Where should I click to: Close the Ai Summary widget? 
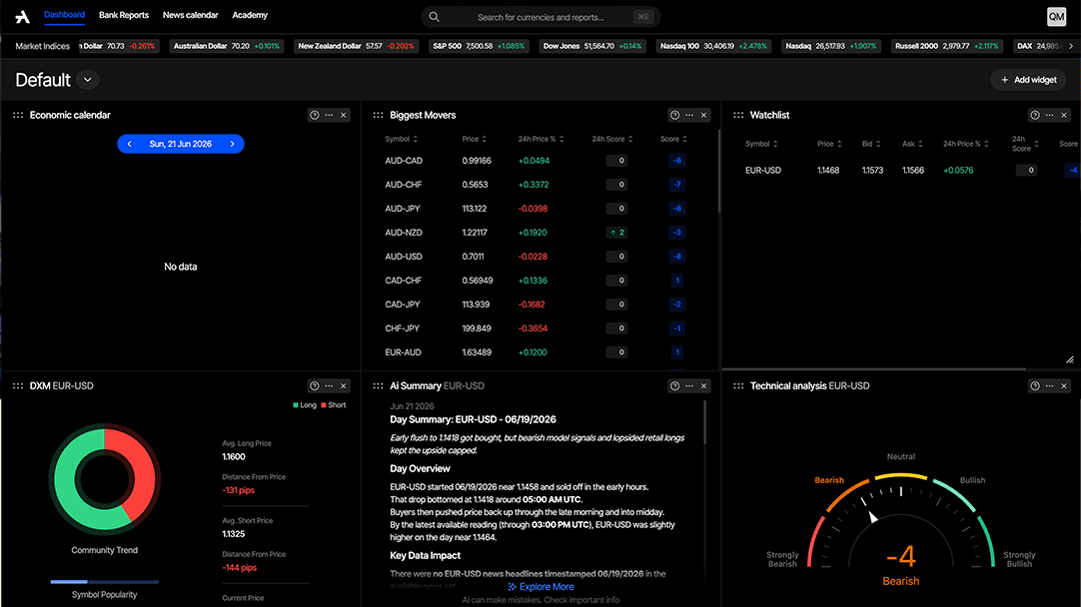(704, 385)
